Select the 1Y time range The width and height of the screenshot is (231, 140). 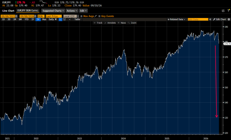33,19
